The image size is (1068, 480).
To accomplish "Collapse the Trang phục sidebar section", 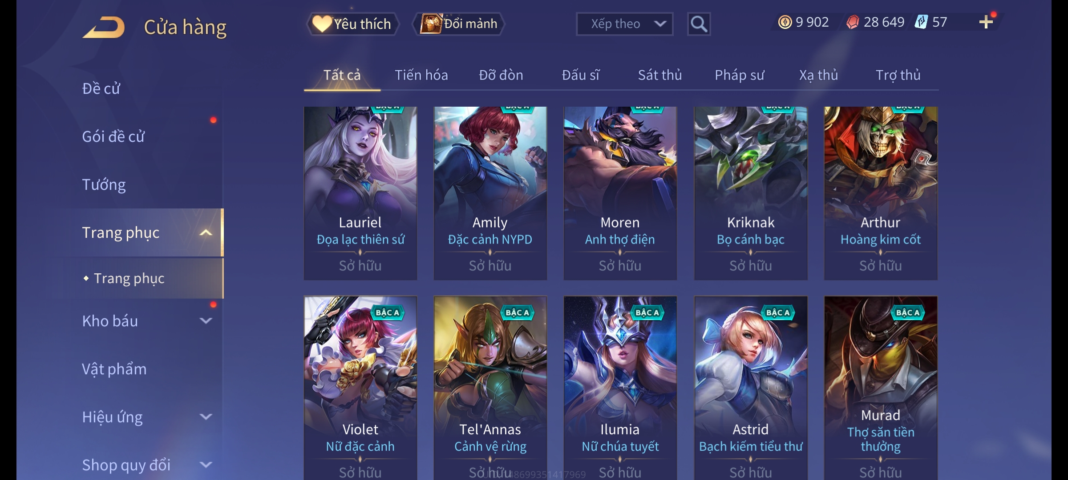I will pyautogui.click(x=206, y=232).
